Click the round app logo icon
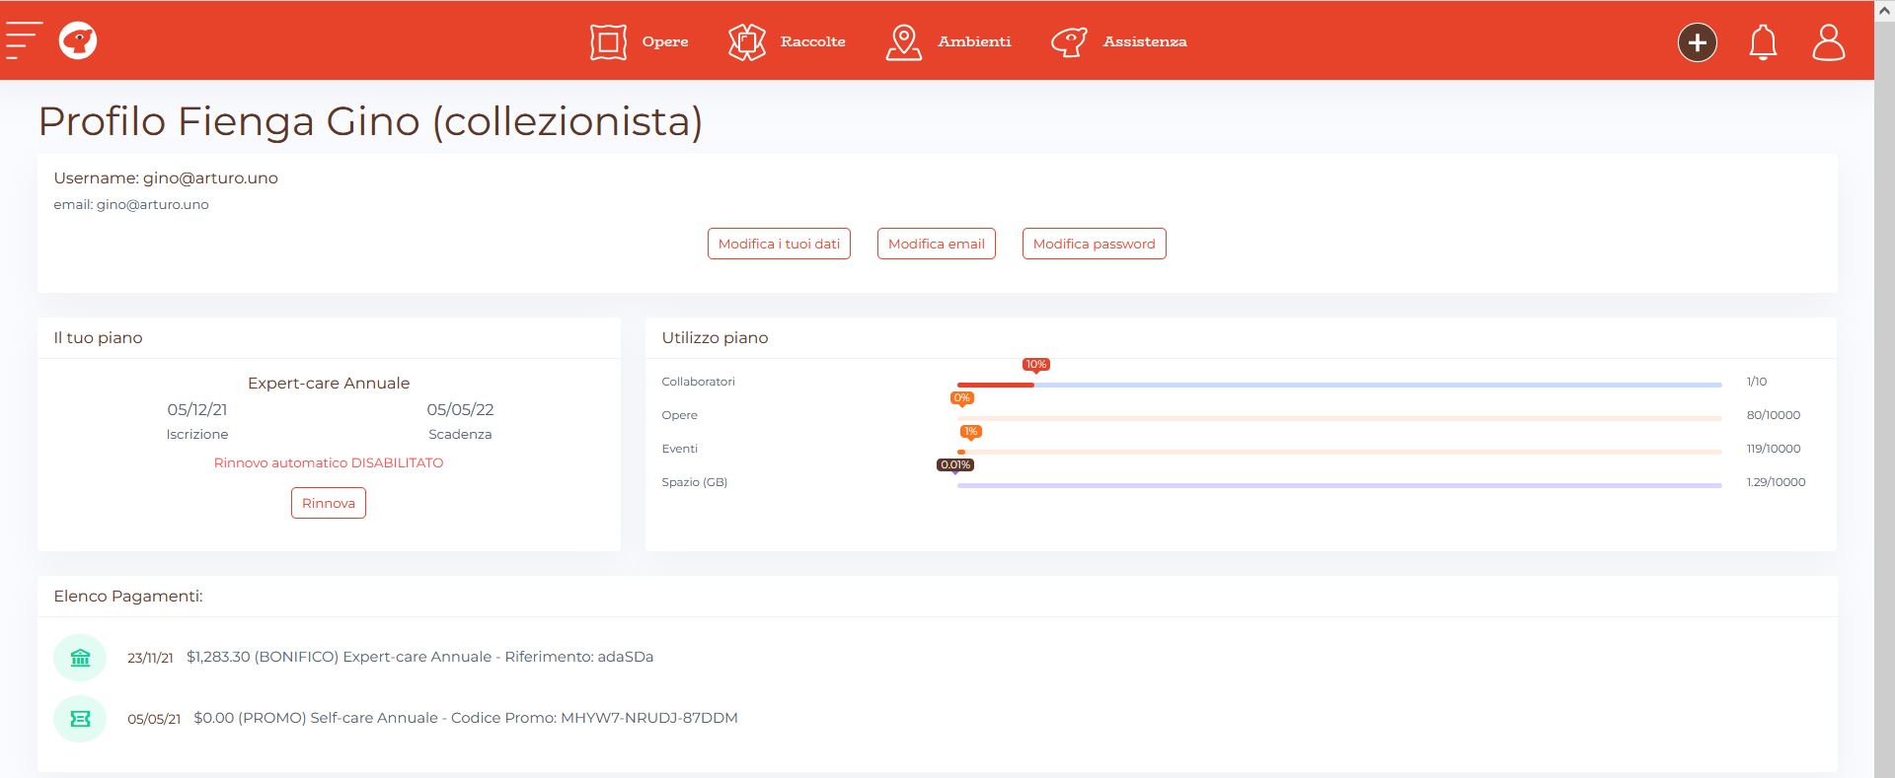This screenshot has height=778, width=1895. click(78, 40)
